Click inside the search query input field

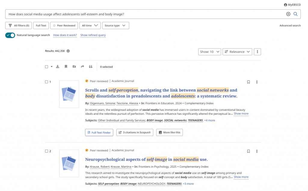pos(145,14)
